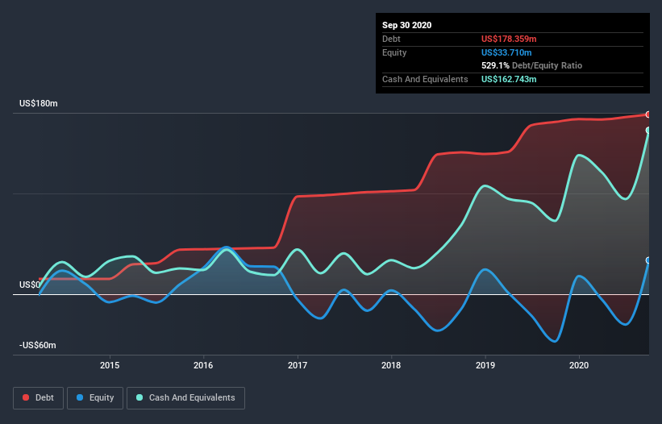Click the 2018 x-axis label
The width and height of the screenshot is (662, 424).
pos(391,365)
